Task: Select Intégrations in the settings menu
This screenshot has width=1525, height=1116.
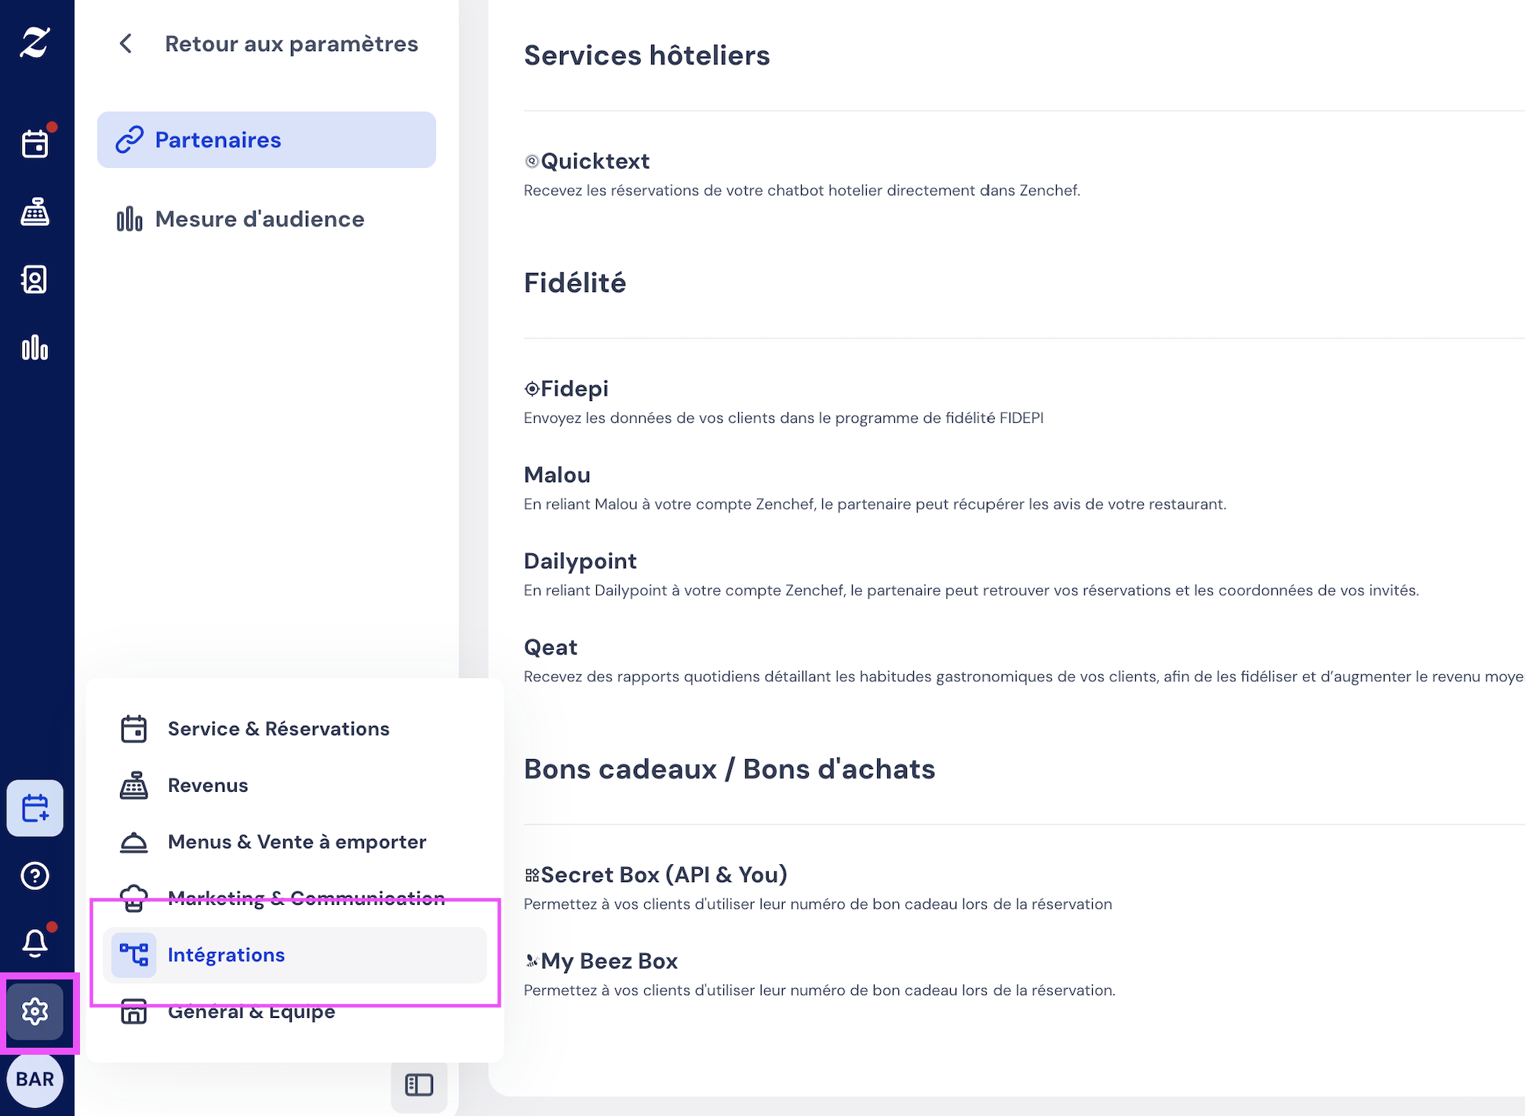Action: pos(295,954)
